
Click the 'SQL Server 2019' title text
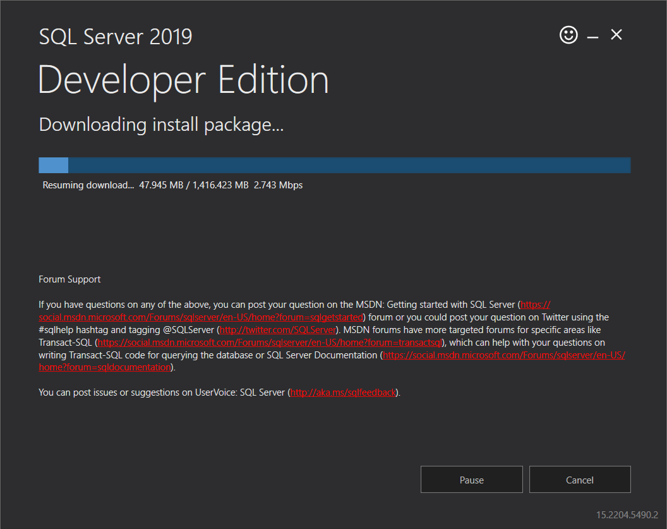click(x=116, y=37)
